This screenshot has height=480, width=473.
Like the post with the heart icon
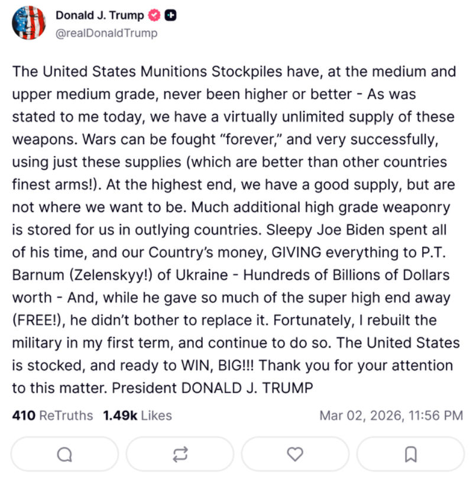294,454
